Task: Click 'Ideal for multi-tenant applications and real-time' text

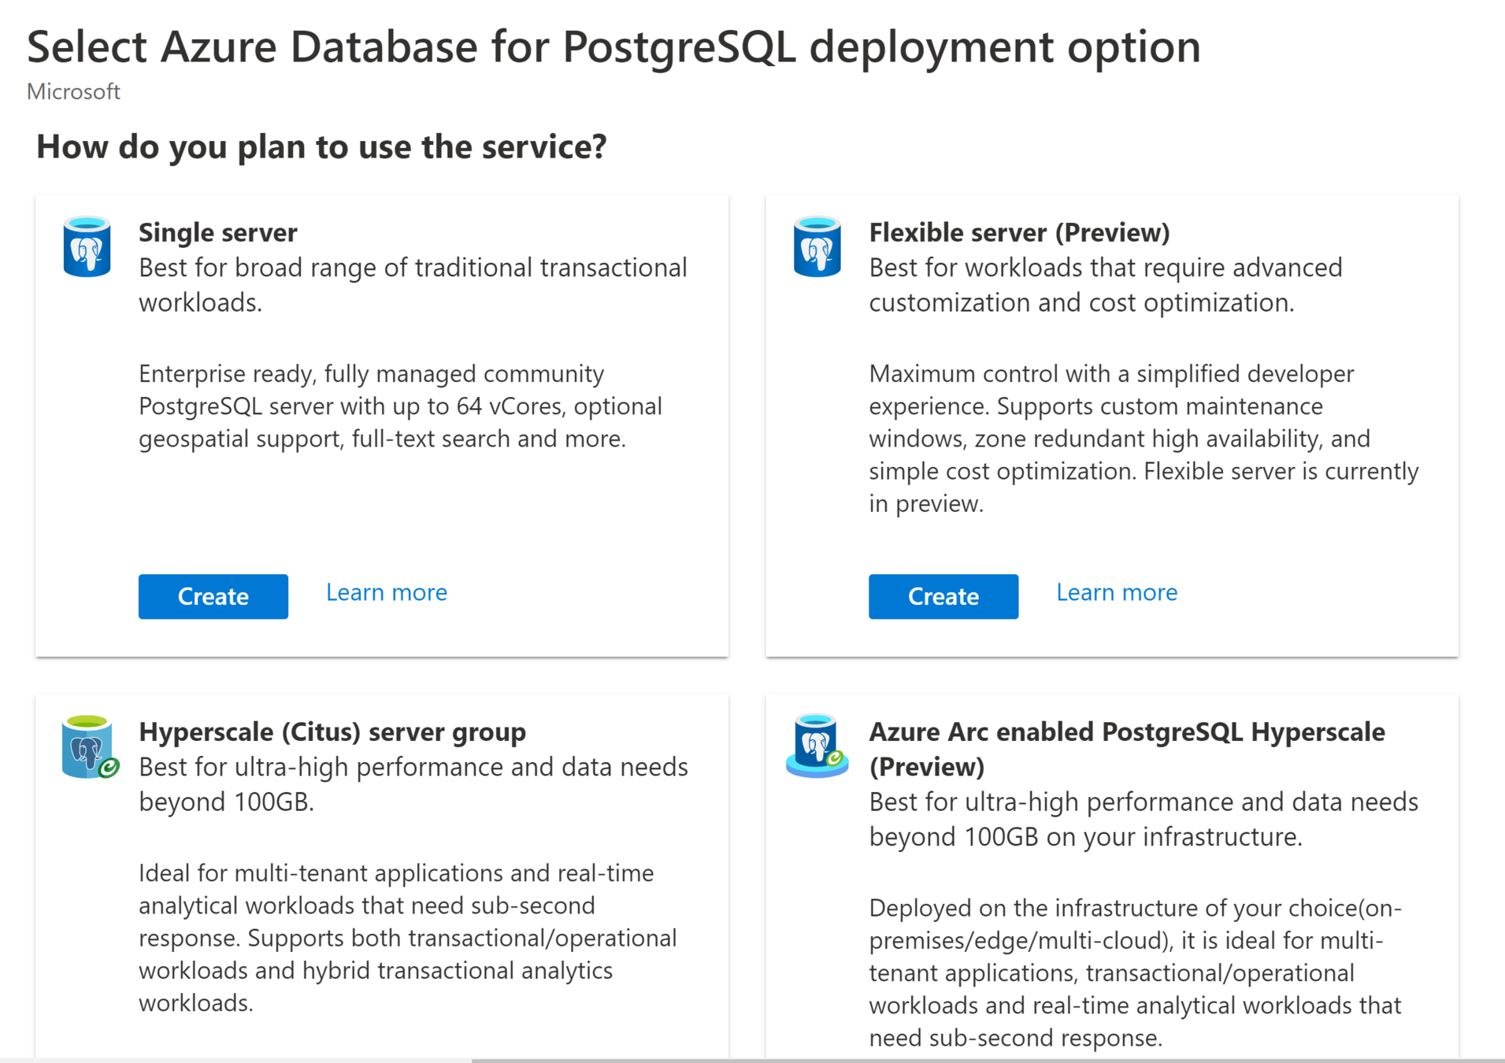Action: pos(408,938)
